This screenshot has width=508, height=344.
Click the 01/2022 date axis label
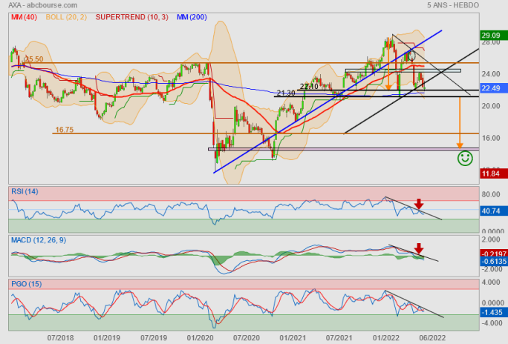pos(386,338)
